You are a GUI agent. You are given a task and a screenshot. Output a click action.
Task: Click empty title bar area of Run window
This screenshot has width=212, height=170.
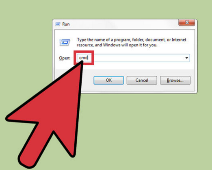point(122,24)
